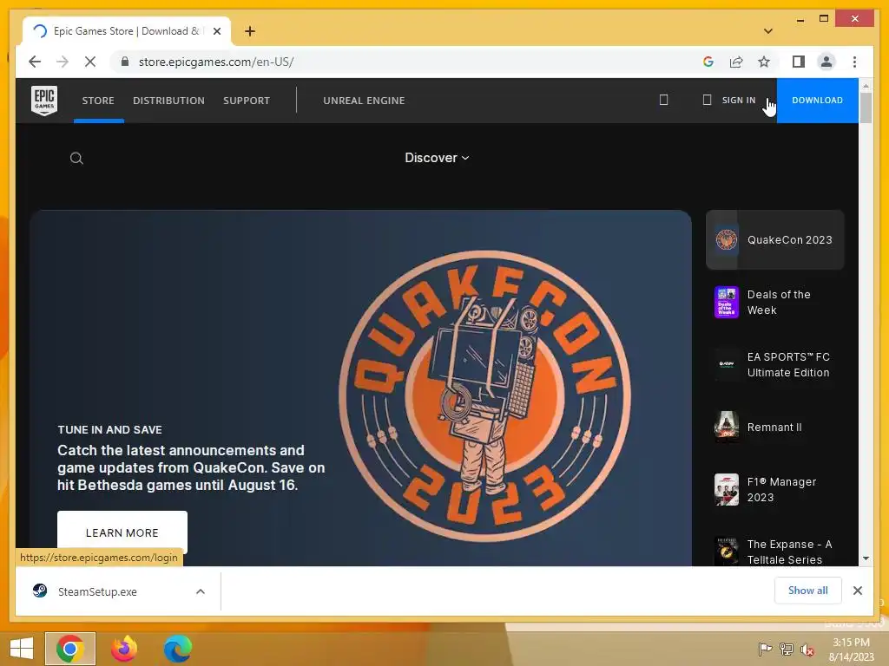Select QuakeCon 2023 in the carousel list
The image size is (889, 666).
(x=775, y=239)
